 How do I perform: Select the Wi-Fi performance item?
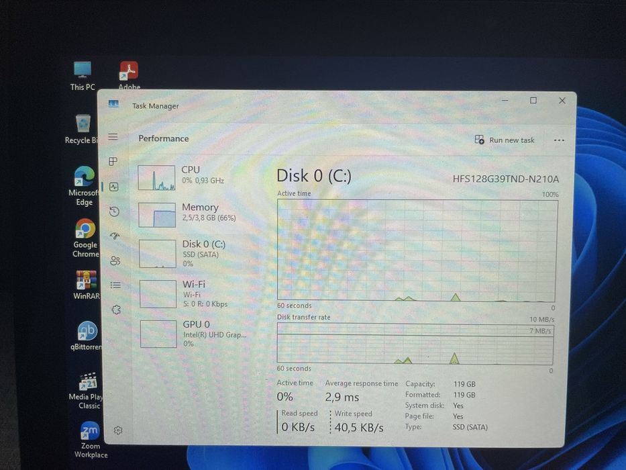tap(197, 294)
